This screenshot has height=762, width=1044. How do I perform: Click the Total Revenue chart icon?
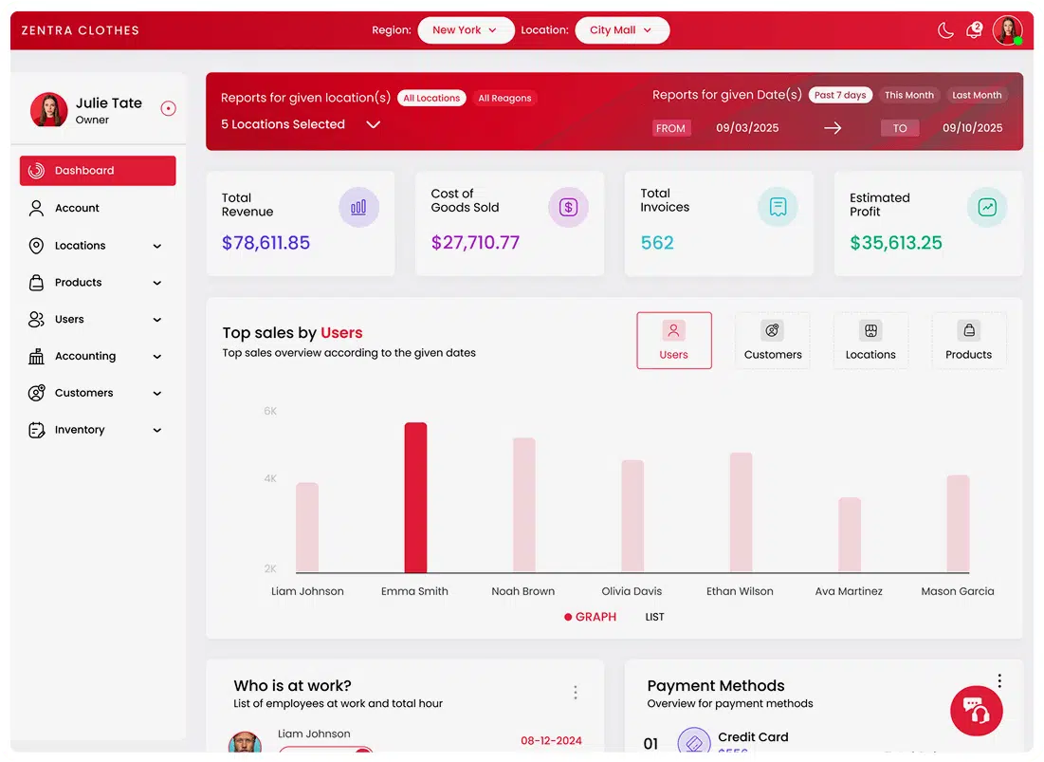click(359, 207)
